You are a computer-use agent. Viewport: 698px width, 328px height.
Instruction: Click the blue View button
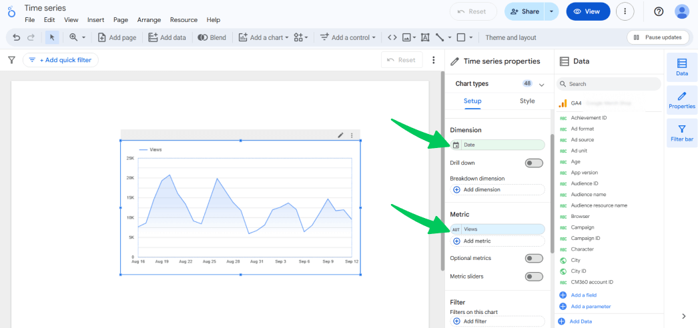(588, 11)
